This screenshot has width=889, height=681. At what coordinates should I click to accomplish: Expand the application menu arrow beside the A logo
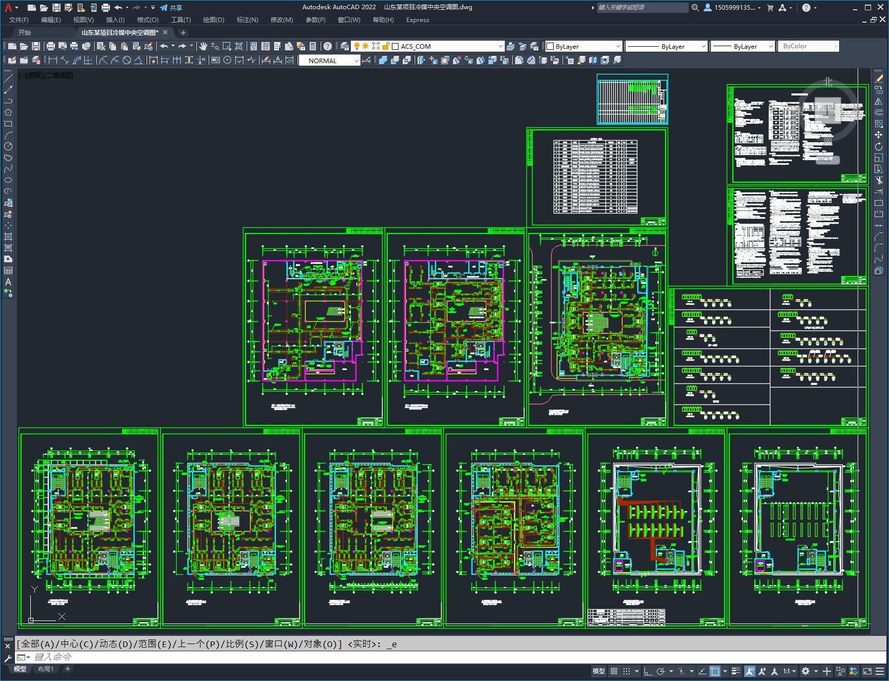click(x=17, y=8)
